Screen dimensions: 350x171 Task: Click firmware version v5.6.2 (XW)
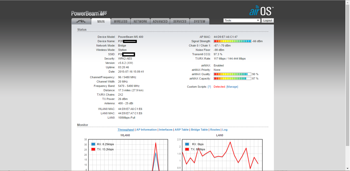[x=126, y=63]
